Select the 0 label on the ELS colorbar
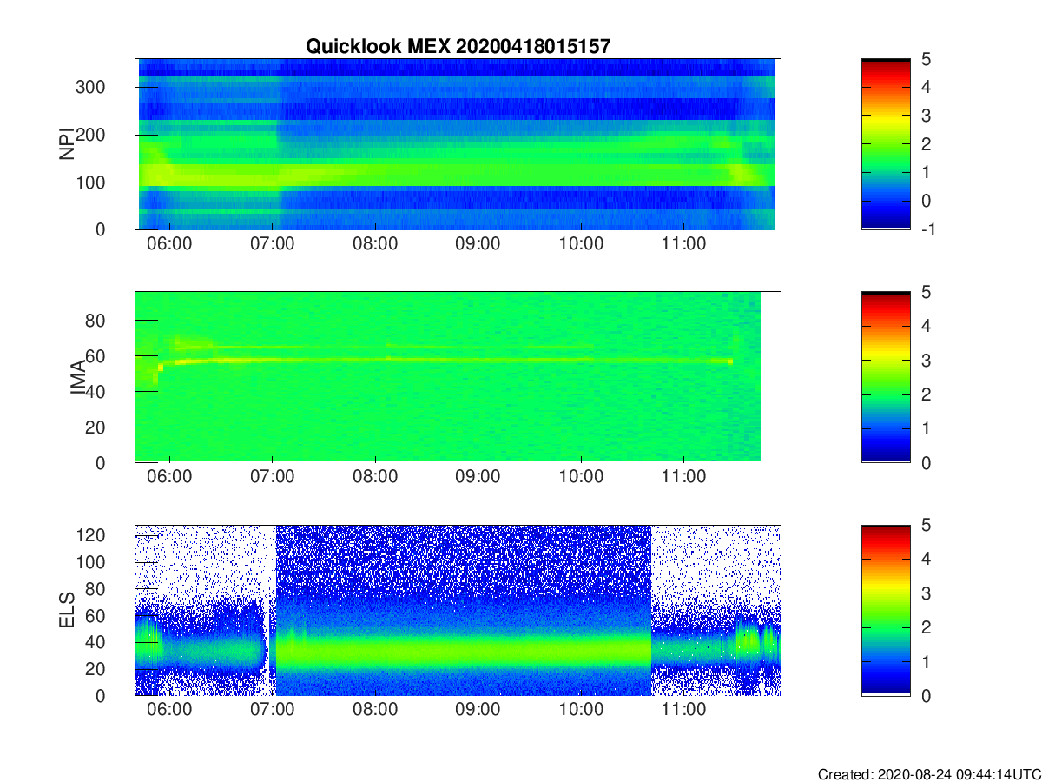The image size is (1042, 782). pyautogui.click(x=926, y=695)
